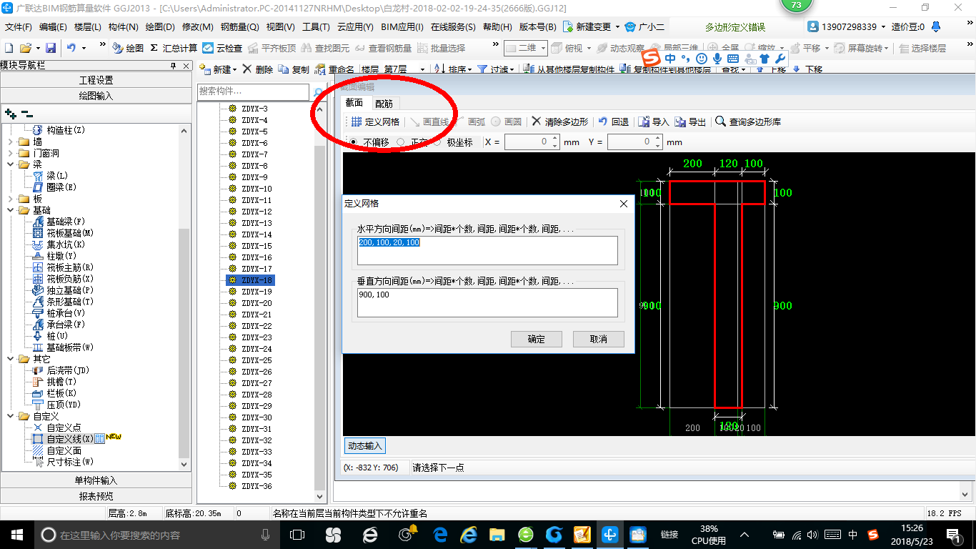Open the 绘图 drawing tool
This screenshot has width=976, height=549.
coord(128,48)
